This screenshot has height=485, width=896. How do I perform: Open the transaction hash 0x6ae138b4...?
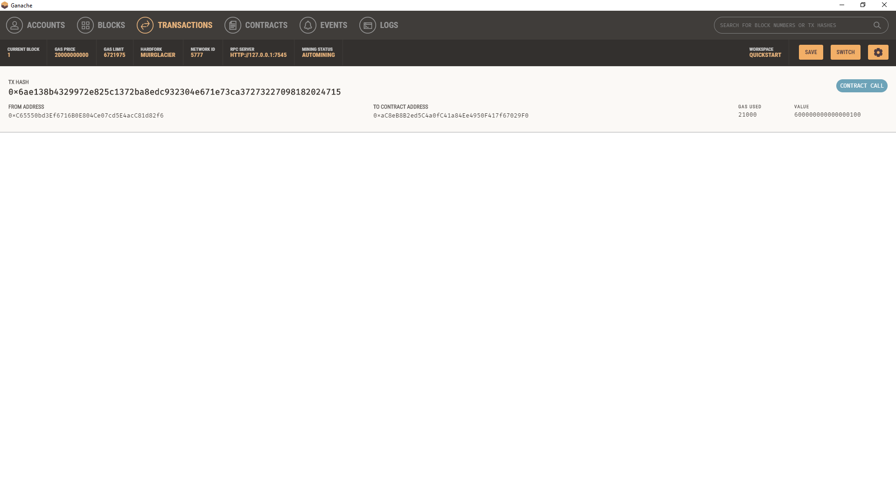point(175,92)
